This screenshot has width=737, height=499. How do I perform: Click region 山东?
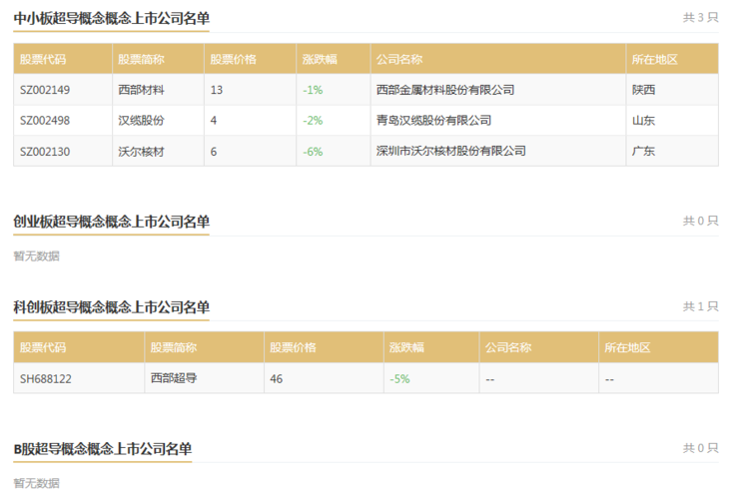[643, 121]
